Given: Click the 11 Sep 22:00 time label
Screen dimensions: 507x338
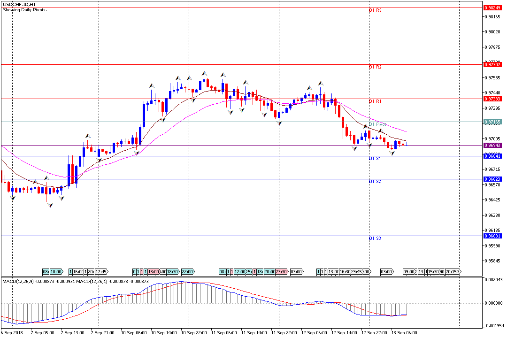Looking at the screenshot, I should [284, 333].
